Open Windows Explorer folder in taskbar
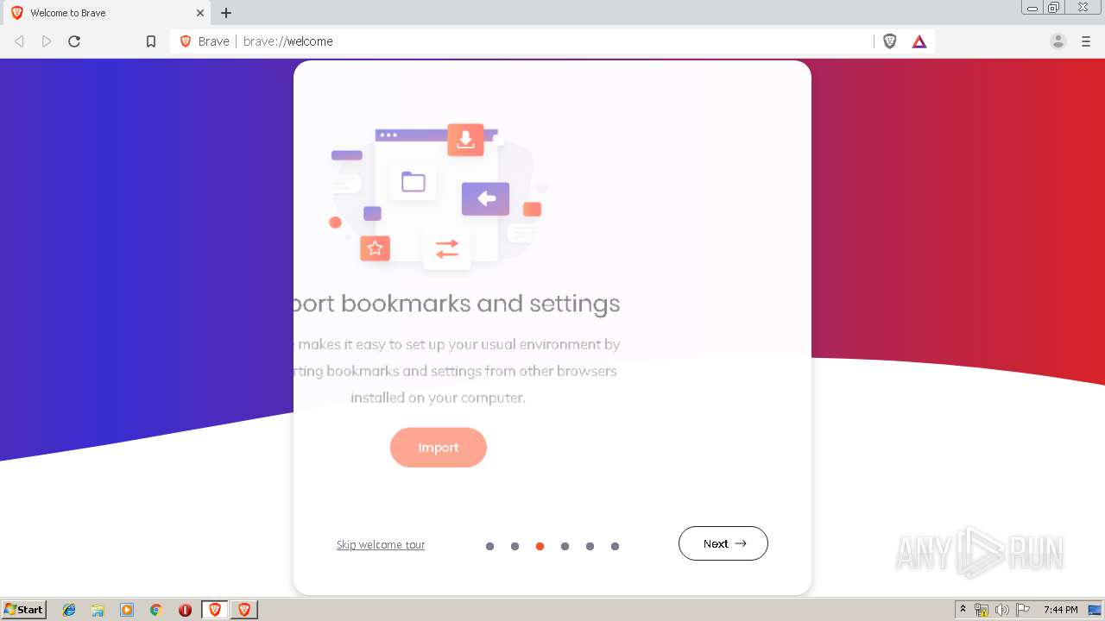 98,610
